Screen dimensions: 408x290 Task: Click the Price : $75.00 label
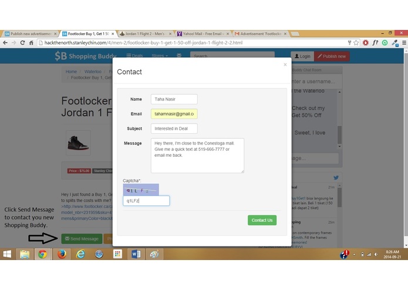pos(79,171)
